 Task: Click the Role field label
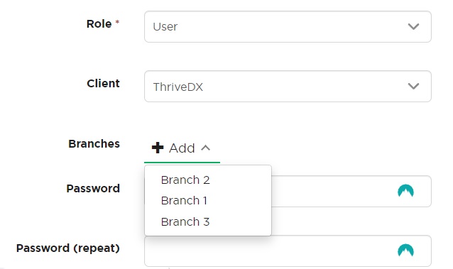99,23
